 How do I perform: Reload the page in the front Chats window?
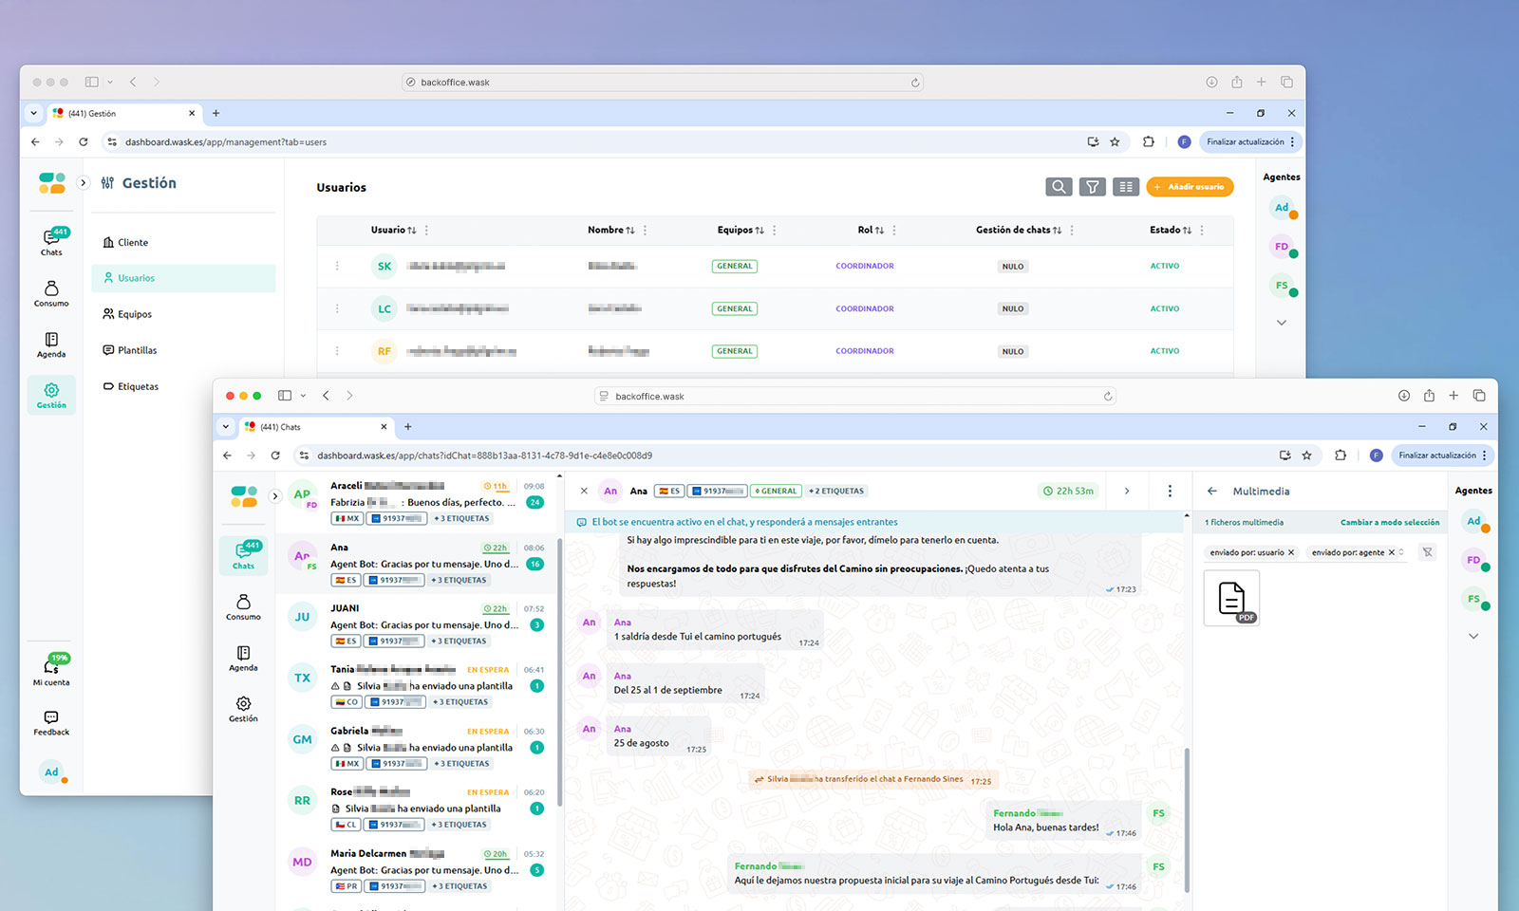pyautogui.click(x=275, y=455)
